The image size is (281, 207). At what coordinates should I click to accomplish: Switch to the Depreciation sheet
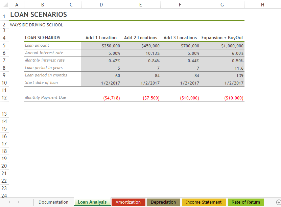163,202
